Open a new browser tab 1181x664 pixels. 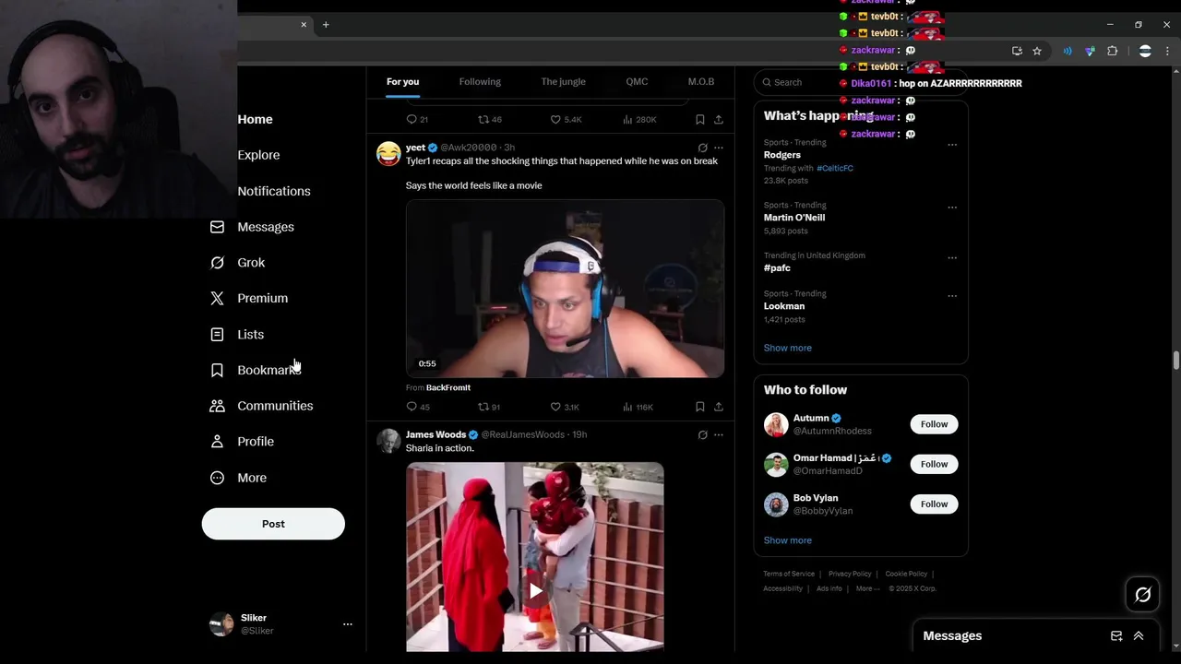(326, 25)
